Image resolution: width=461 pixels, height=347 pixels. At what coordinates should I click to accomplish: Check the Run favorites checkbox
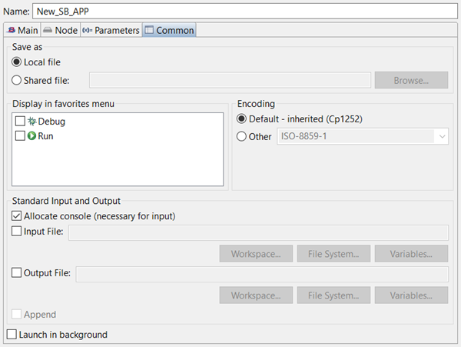point(20,136)
